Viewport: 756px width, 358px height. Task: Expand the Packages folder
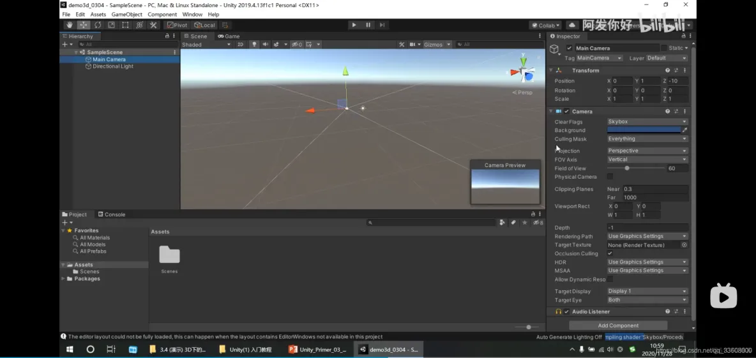(x=63, y=278)
